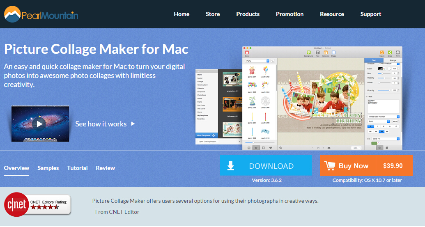Switch to the photos panel icon

(x=249, y=148)
